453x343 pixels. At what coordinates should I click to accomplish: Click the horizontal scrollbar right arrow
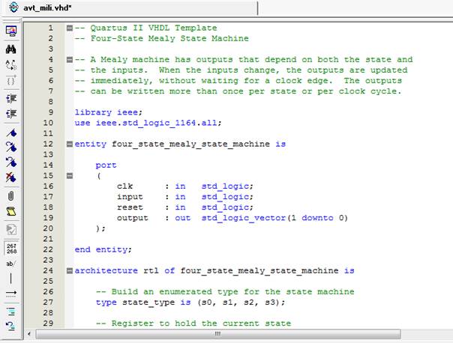click(x=447, y=334)
